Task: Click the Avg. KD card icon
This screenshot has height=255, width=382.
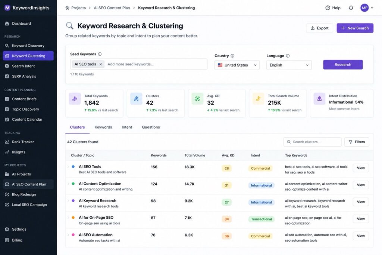Action: 198,99
